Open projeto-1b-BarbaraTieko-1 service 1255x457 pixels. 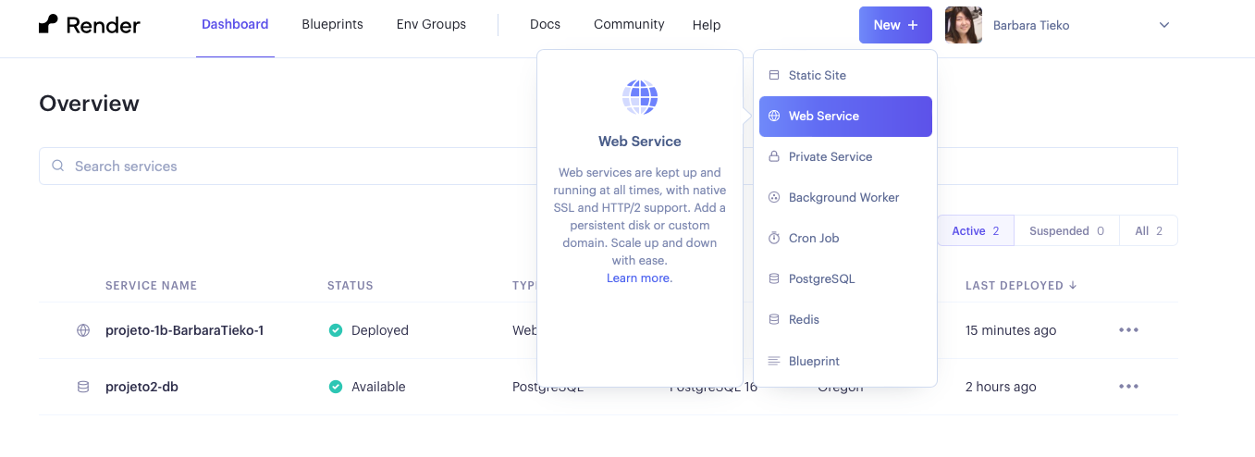185,330
